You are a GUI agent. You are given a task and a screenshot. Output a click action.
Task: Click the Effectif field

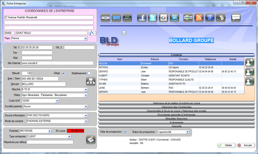pyautogui.click(x=27, y=73)
